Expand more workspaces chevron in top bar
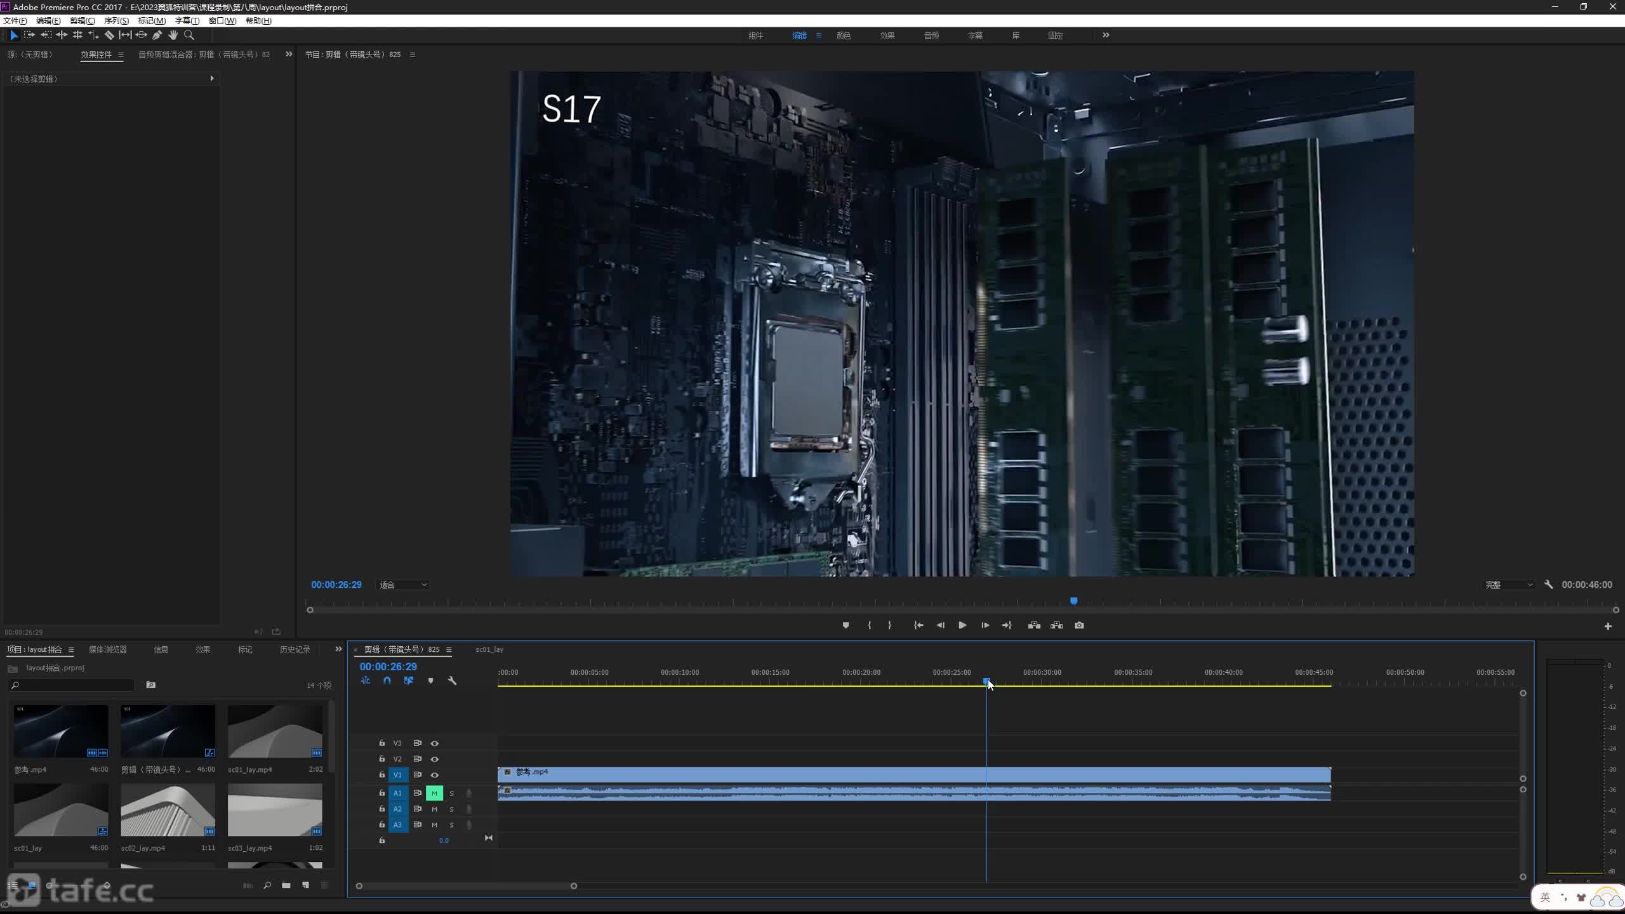This screenshot has width=1625, height=914. tap(1106, 36)
